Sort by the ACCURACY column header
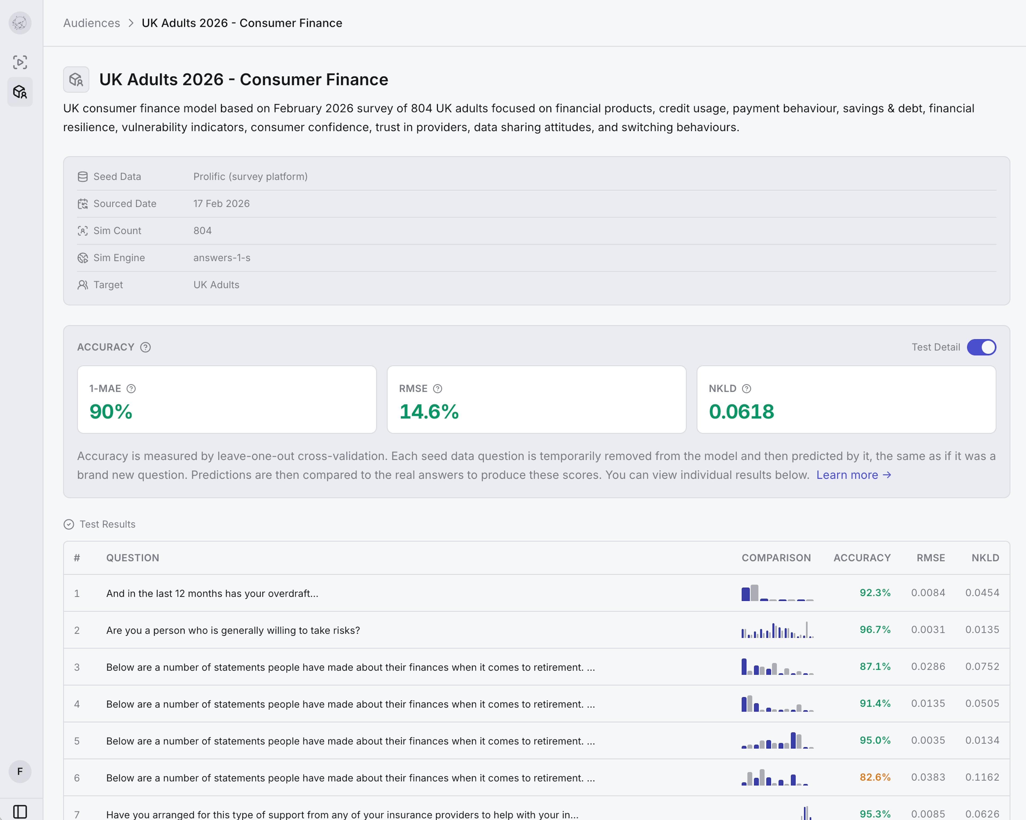 pos(862,558)
